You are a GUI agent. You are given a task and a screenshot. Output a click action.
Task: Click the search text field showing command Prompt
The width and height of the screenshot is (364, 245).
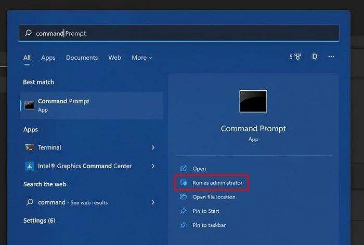pos(179,33)
